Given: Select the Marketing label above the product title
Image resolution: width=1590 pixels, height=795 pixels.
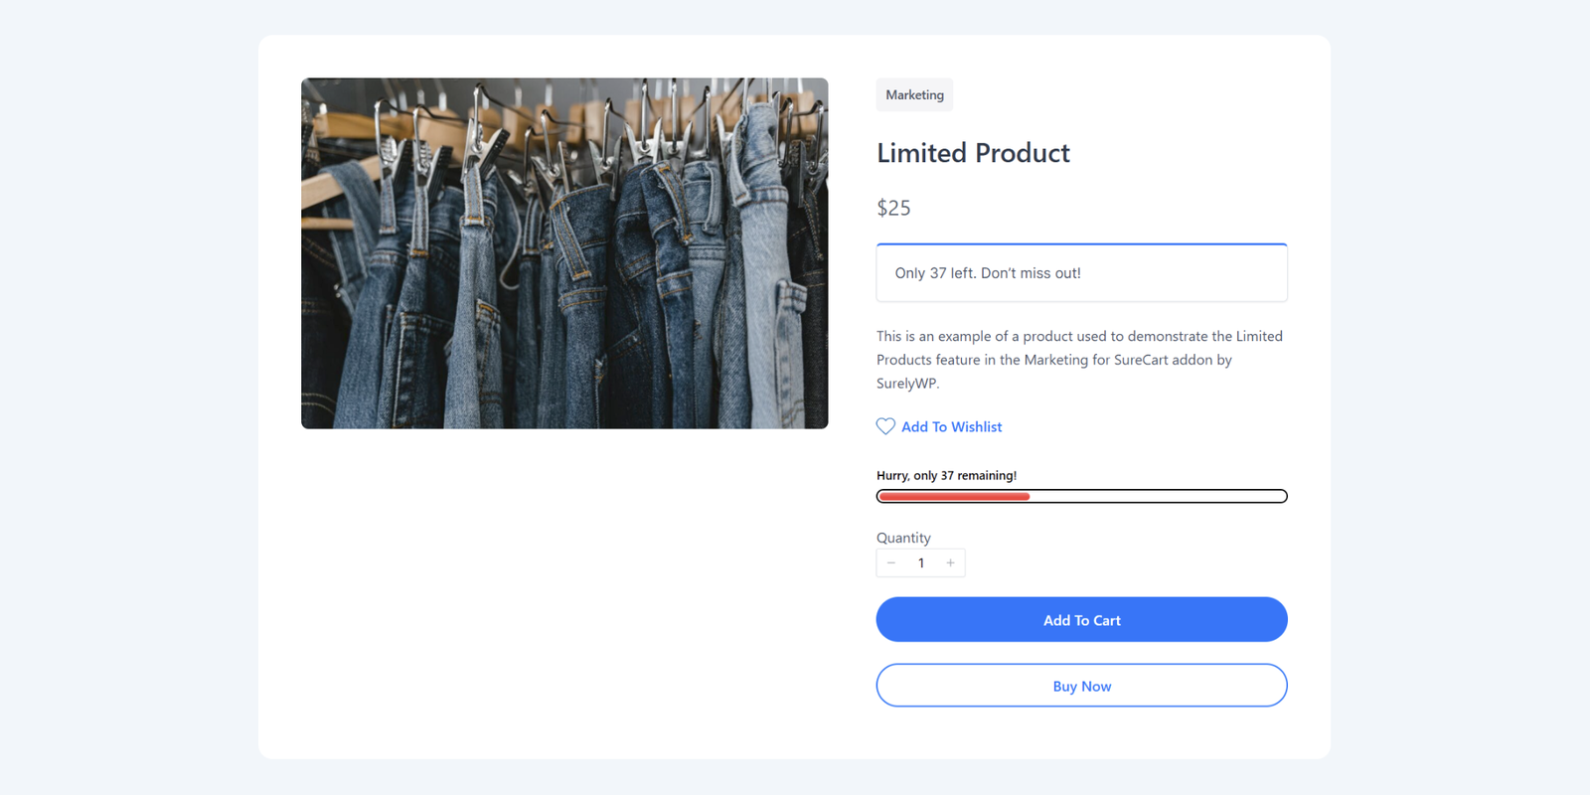Looking at the screenshot, I should coord(914,94).
